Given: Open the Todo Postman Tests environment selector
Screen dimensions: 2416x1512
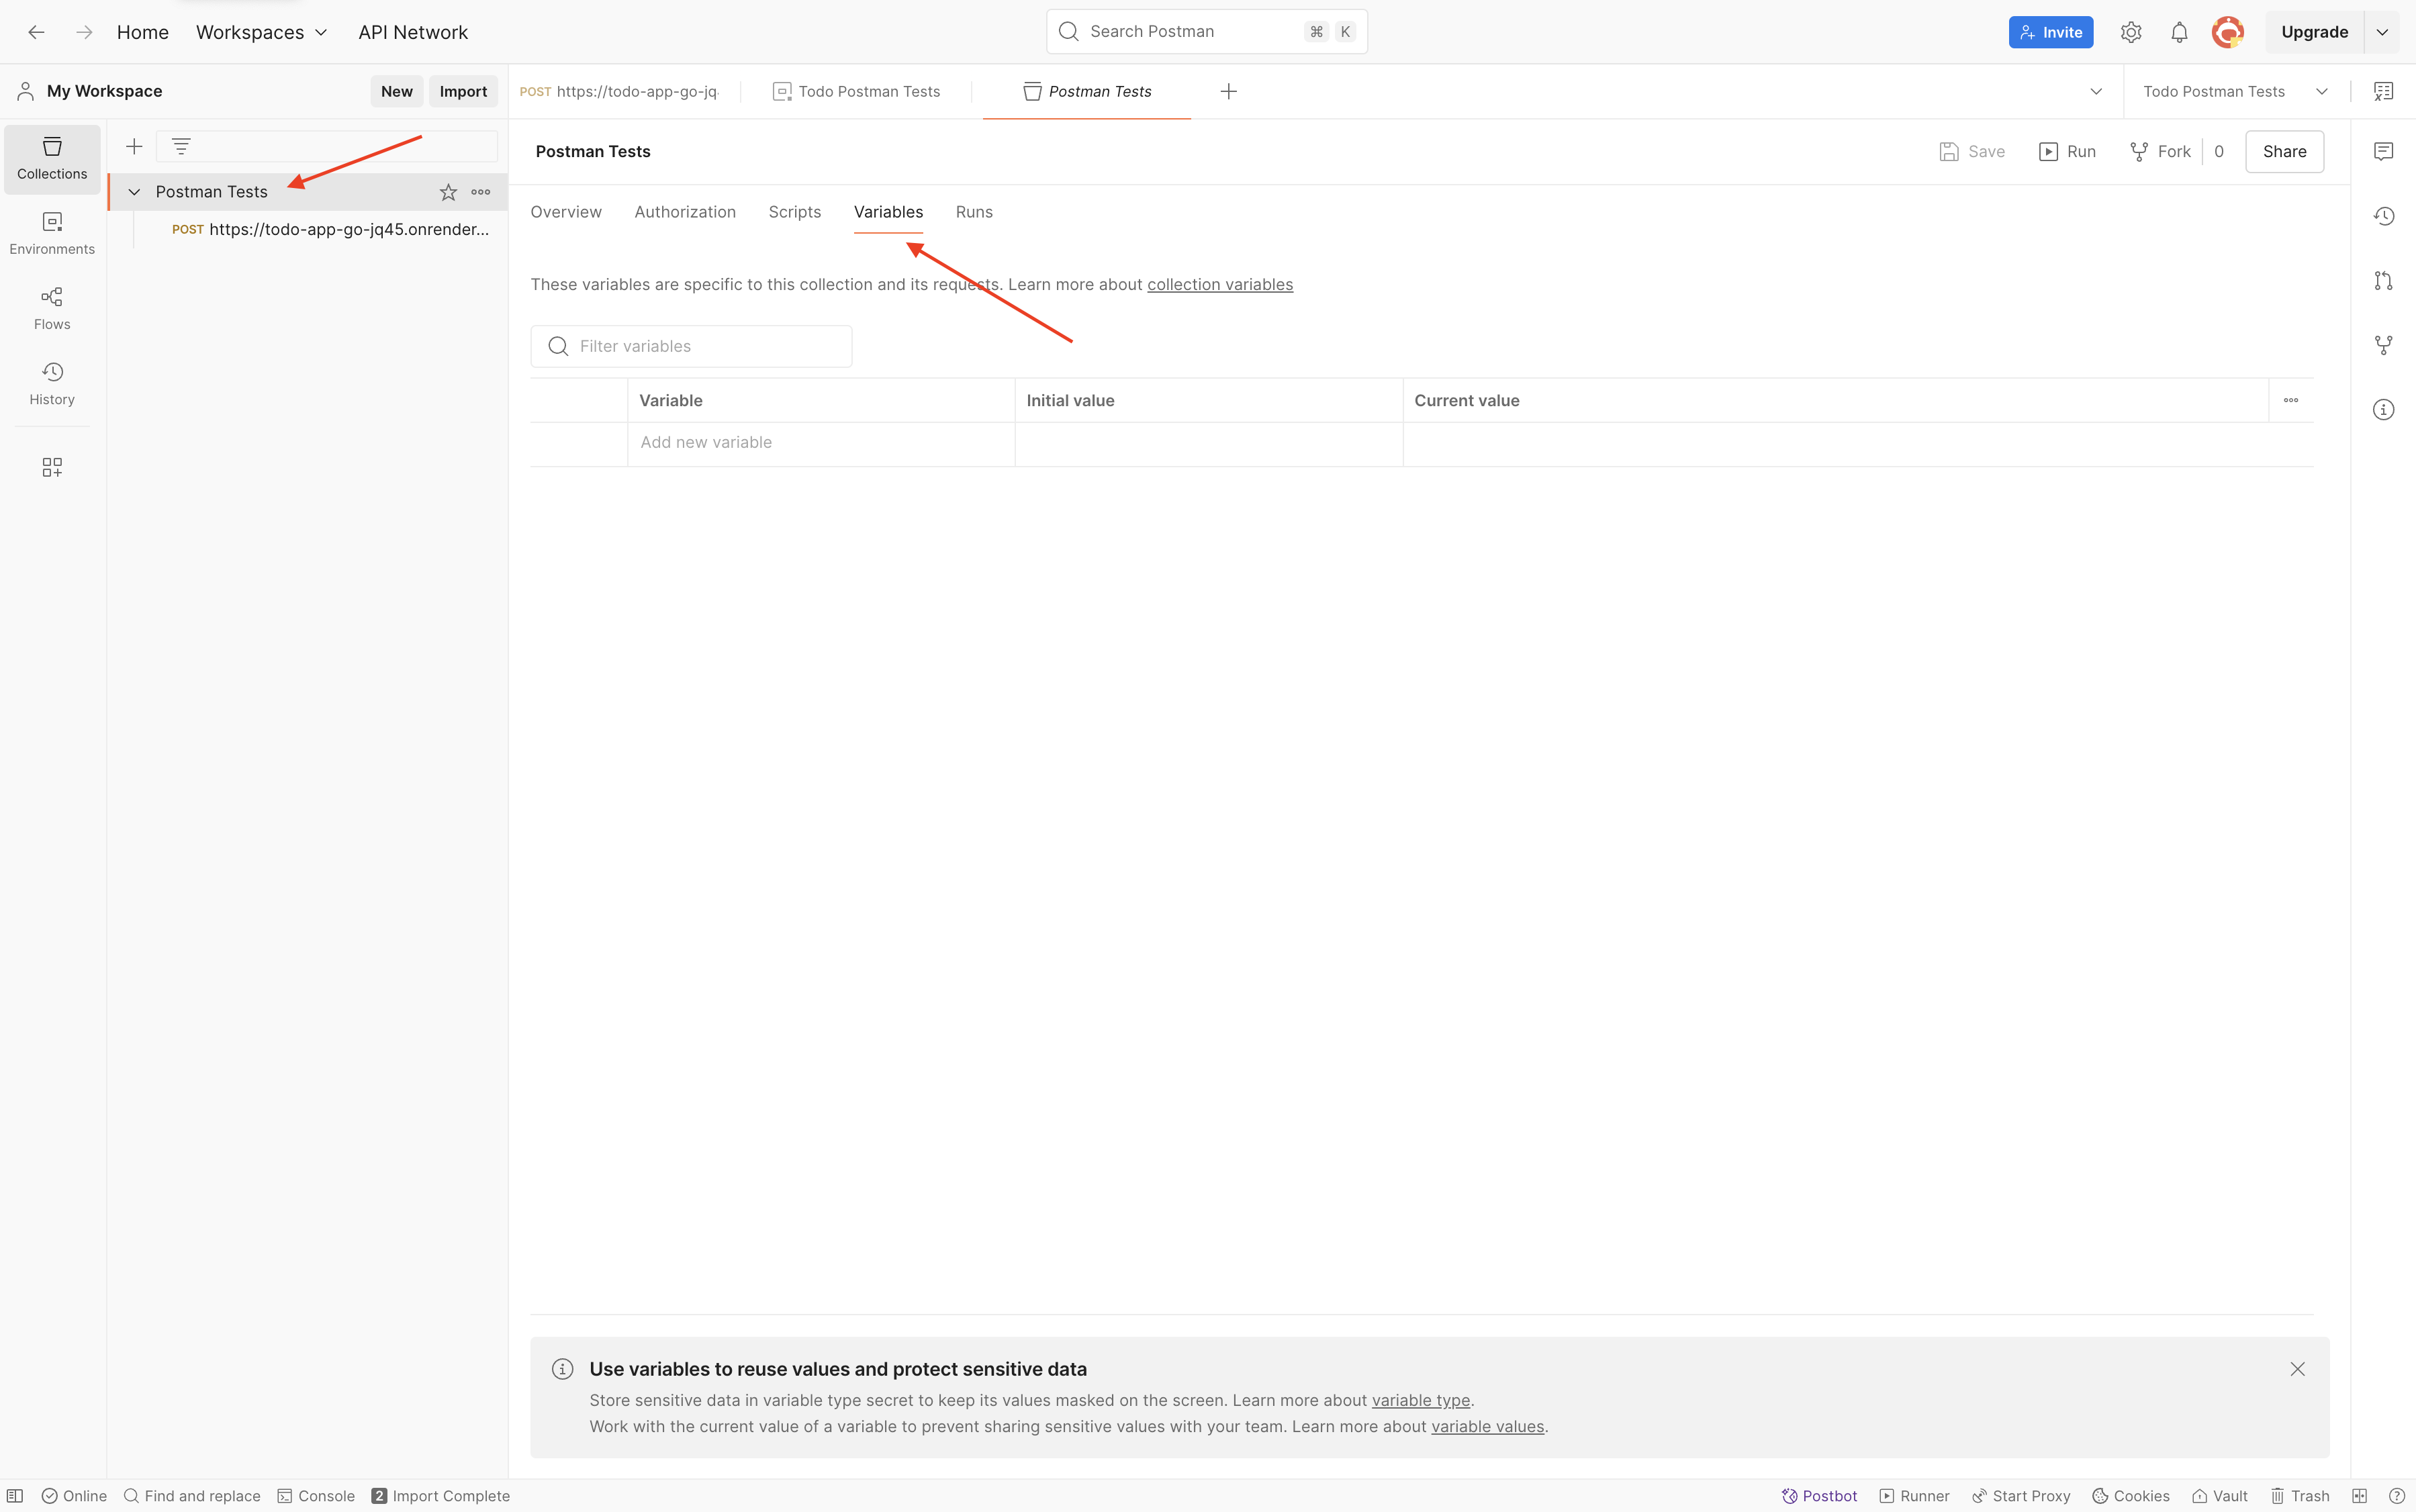Looking at the screenshot, I should (2236, 91).
